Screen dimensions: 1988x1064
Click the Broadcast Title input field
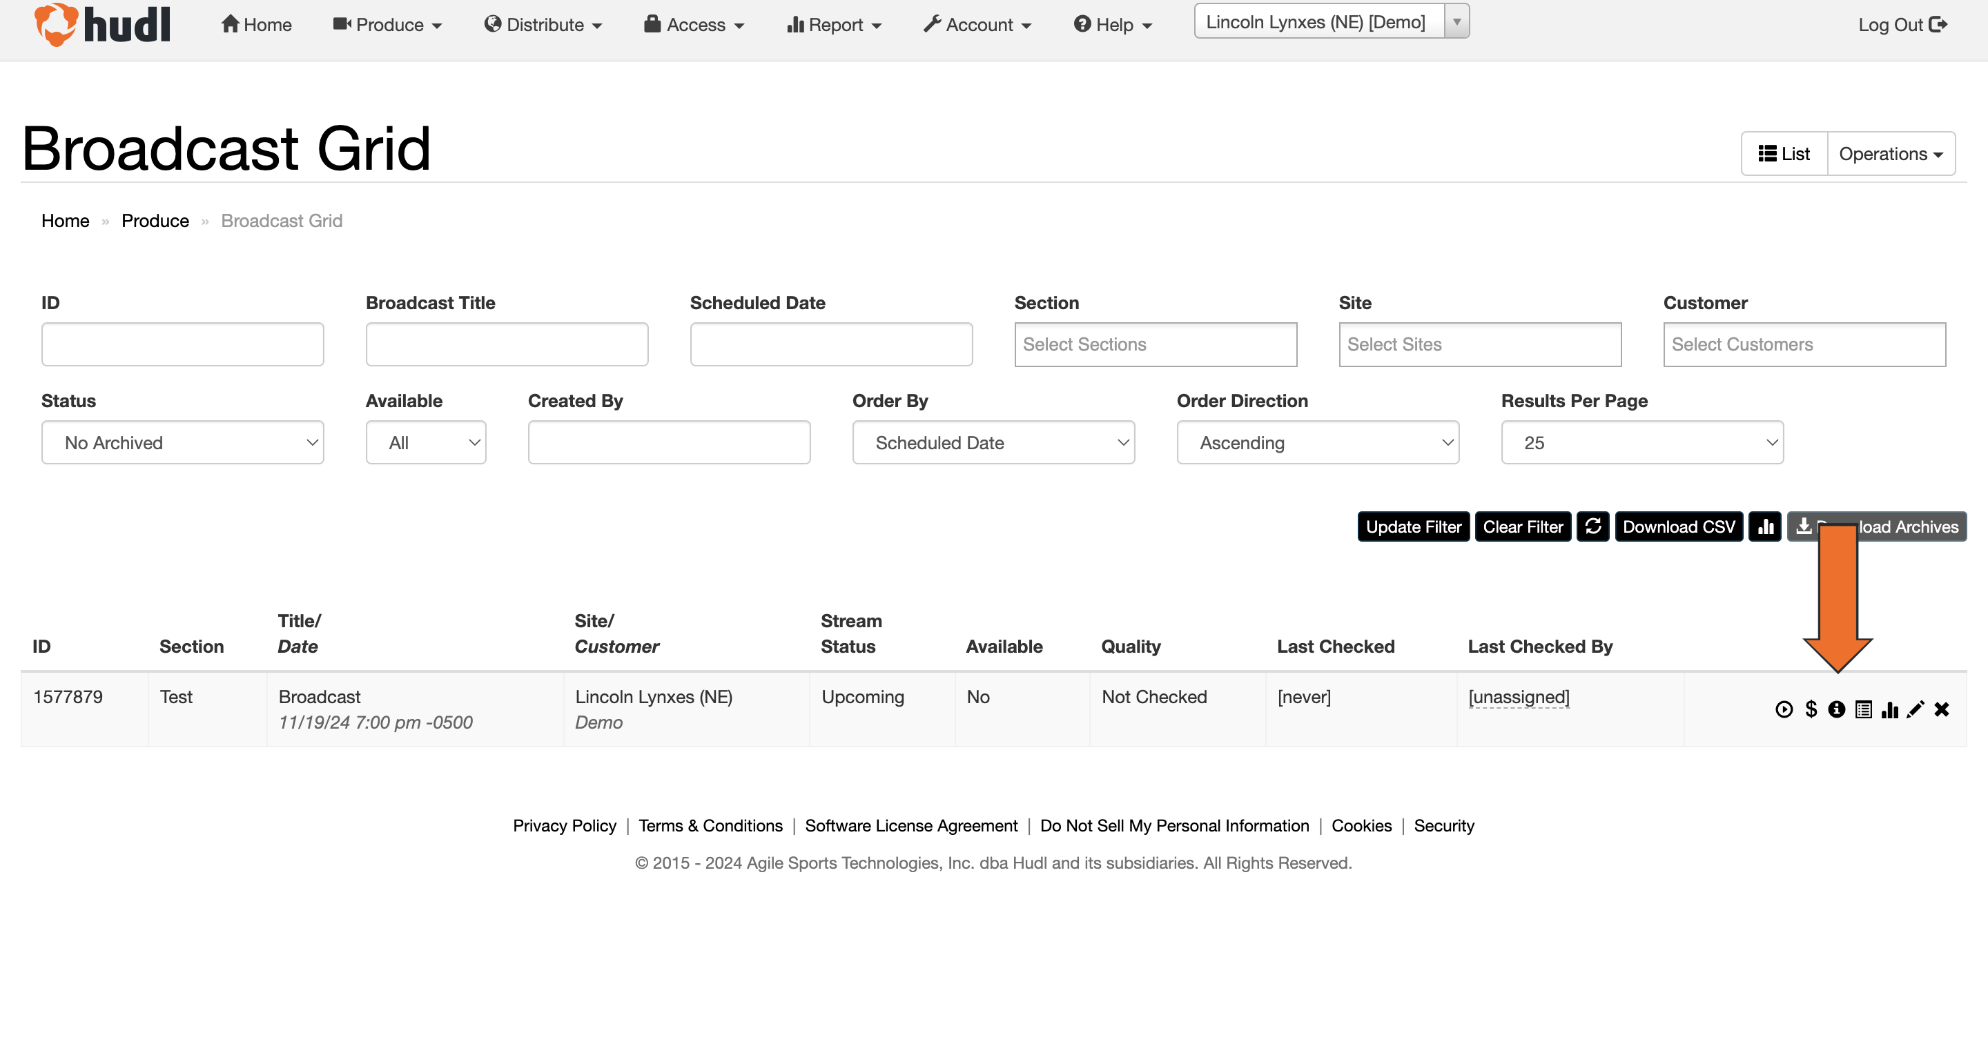pos(507,344)
